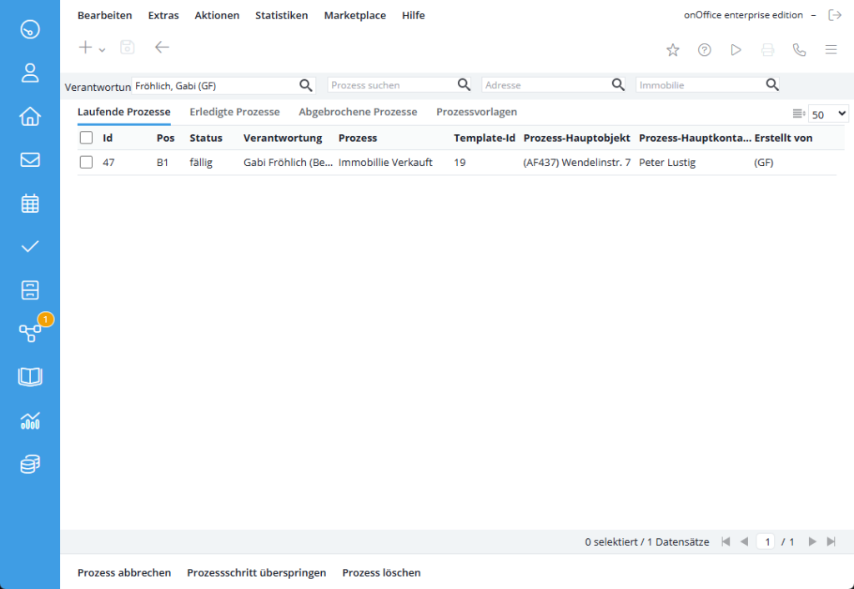The image size is (854, 589).
Task: Open the real estate house icon
Action: pos(30,116)
